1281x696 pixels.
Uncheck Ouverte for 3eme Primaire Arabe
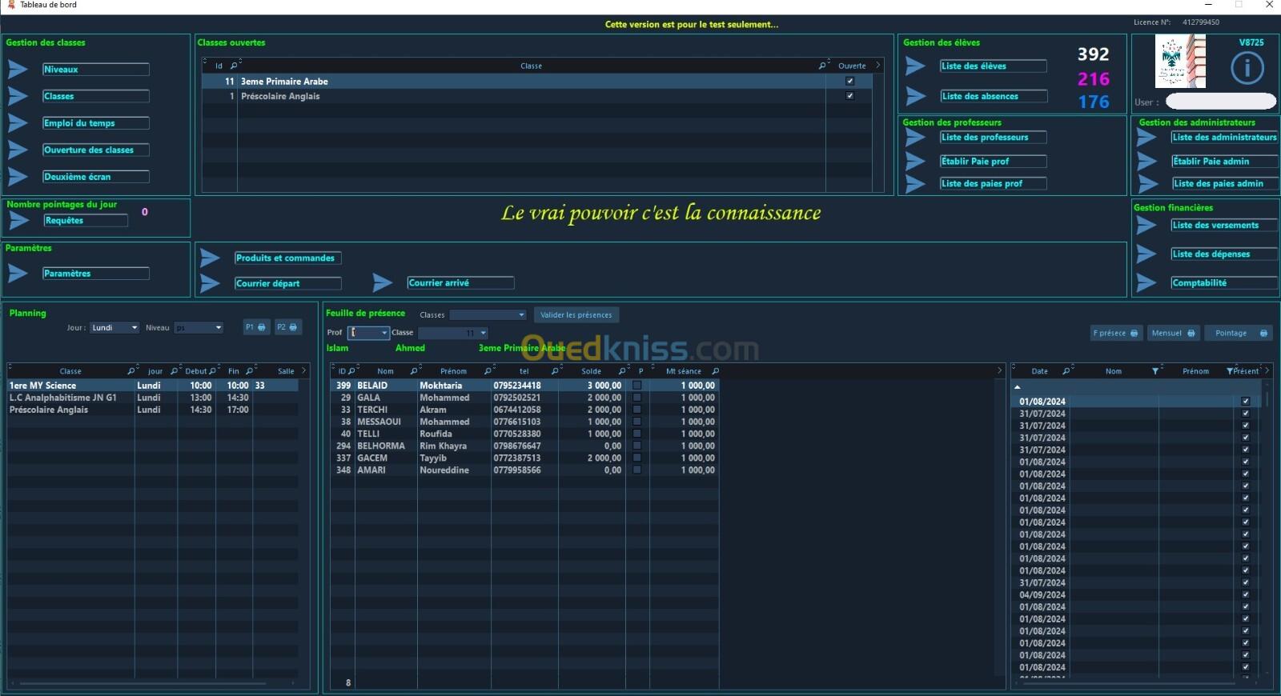coord(849,81)
